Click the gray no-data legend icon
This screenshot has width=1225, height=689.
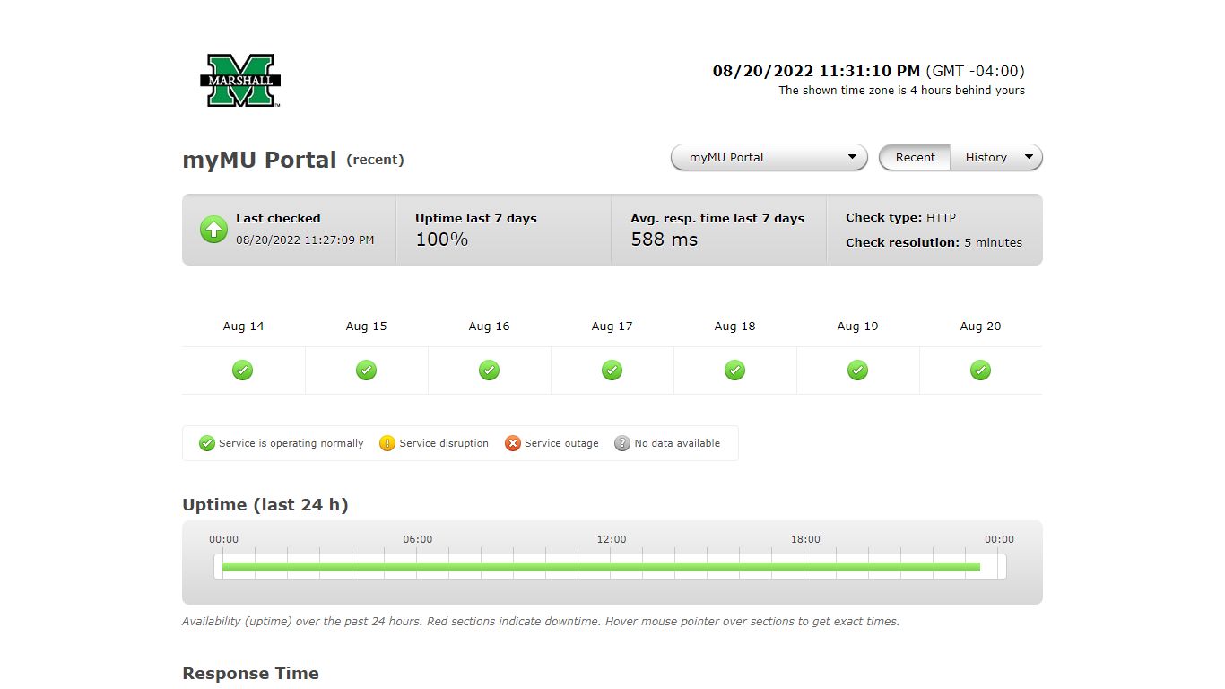pos(622,443)
